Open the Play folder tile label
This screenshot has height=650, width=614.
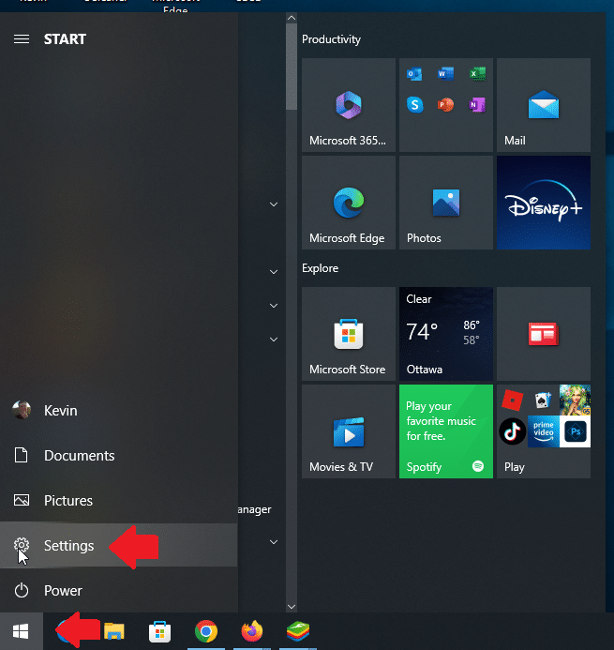point(514,467)
